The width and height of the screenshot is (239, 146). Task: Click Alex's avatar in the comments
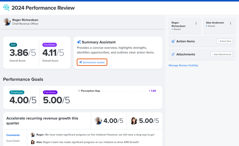pyautogui.click(x=32, y=142)
